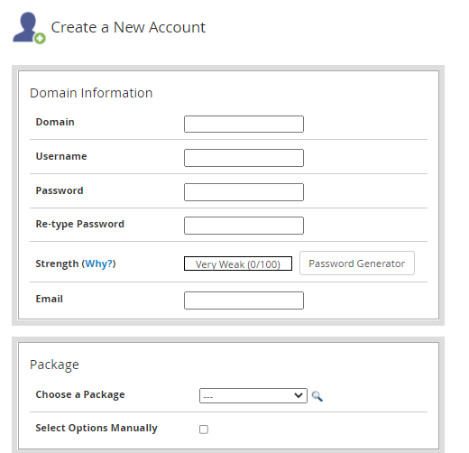Enable the Select Options Manually checkbox
469x453 pixels.
click(x=204, y=429)
